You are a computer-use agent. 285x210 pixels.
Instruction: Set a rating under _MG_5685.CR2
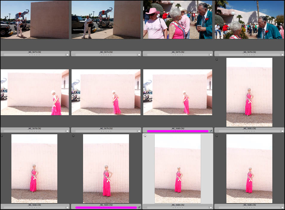pyautogui.click(x=249, y=207)
